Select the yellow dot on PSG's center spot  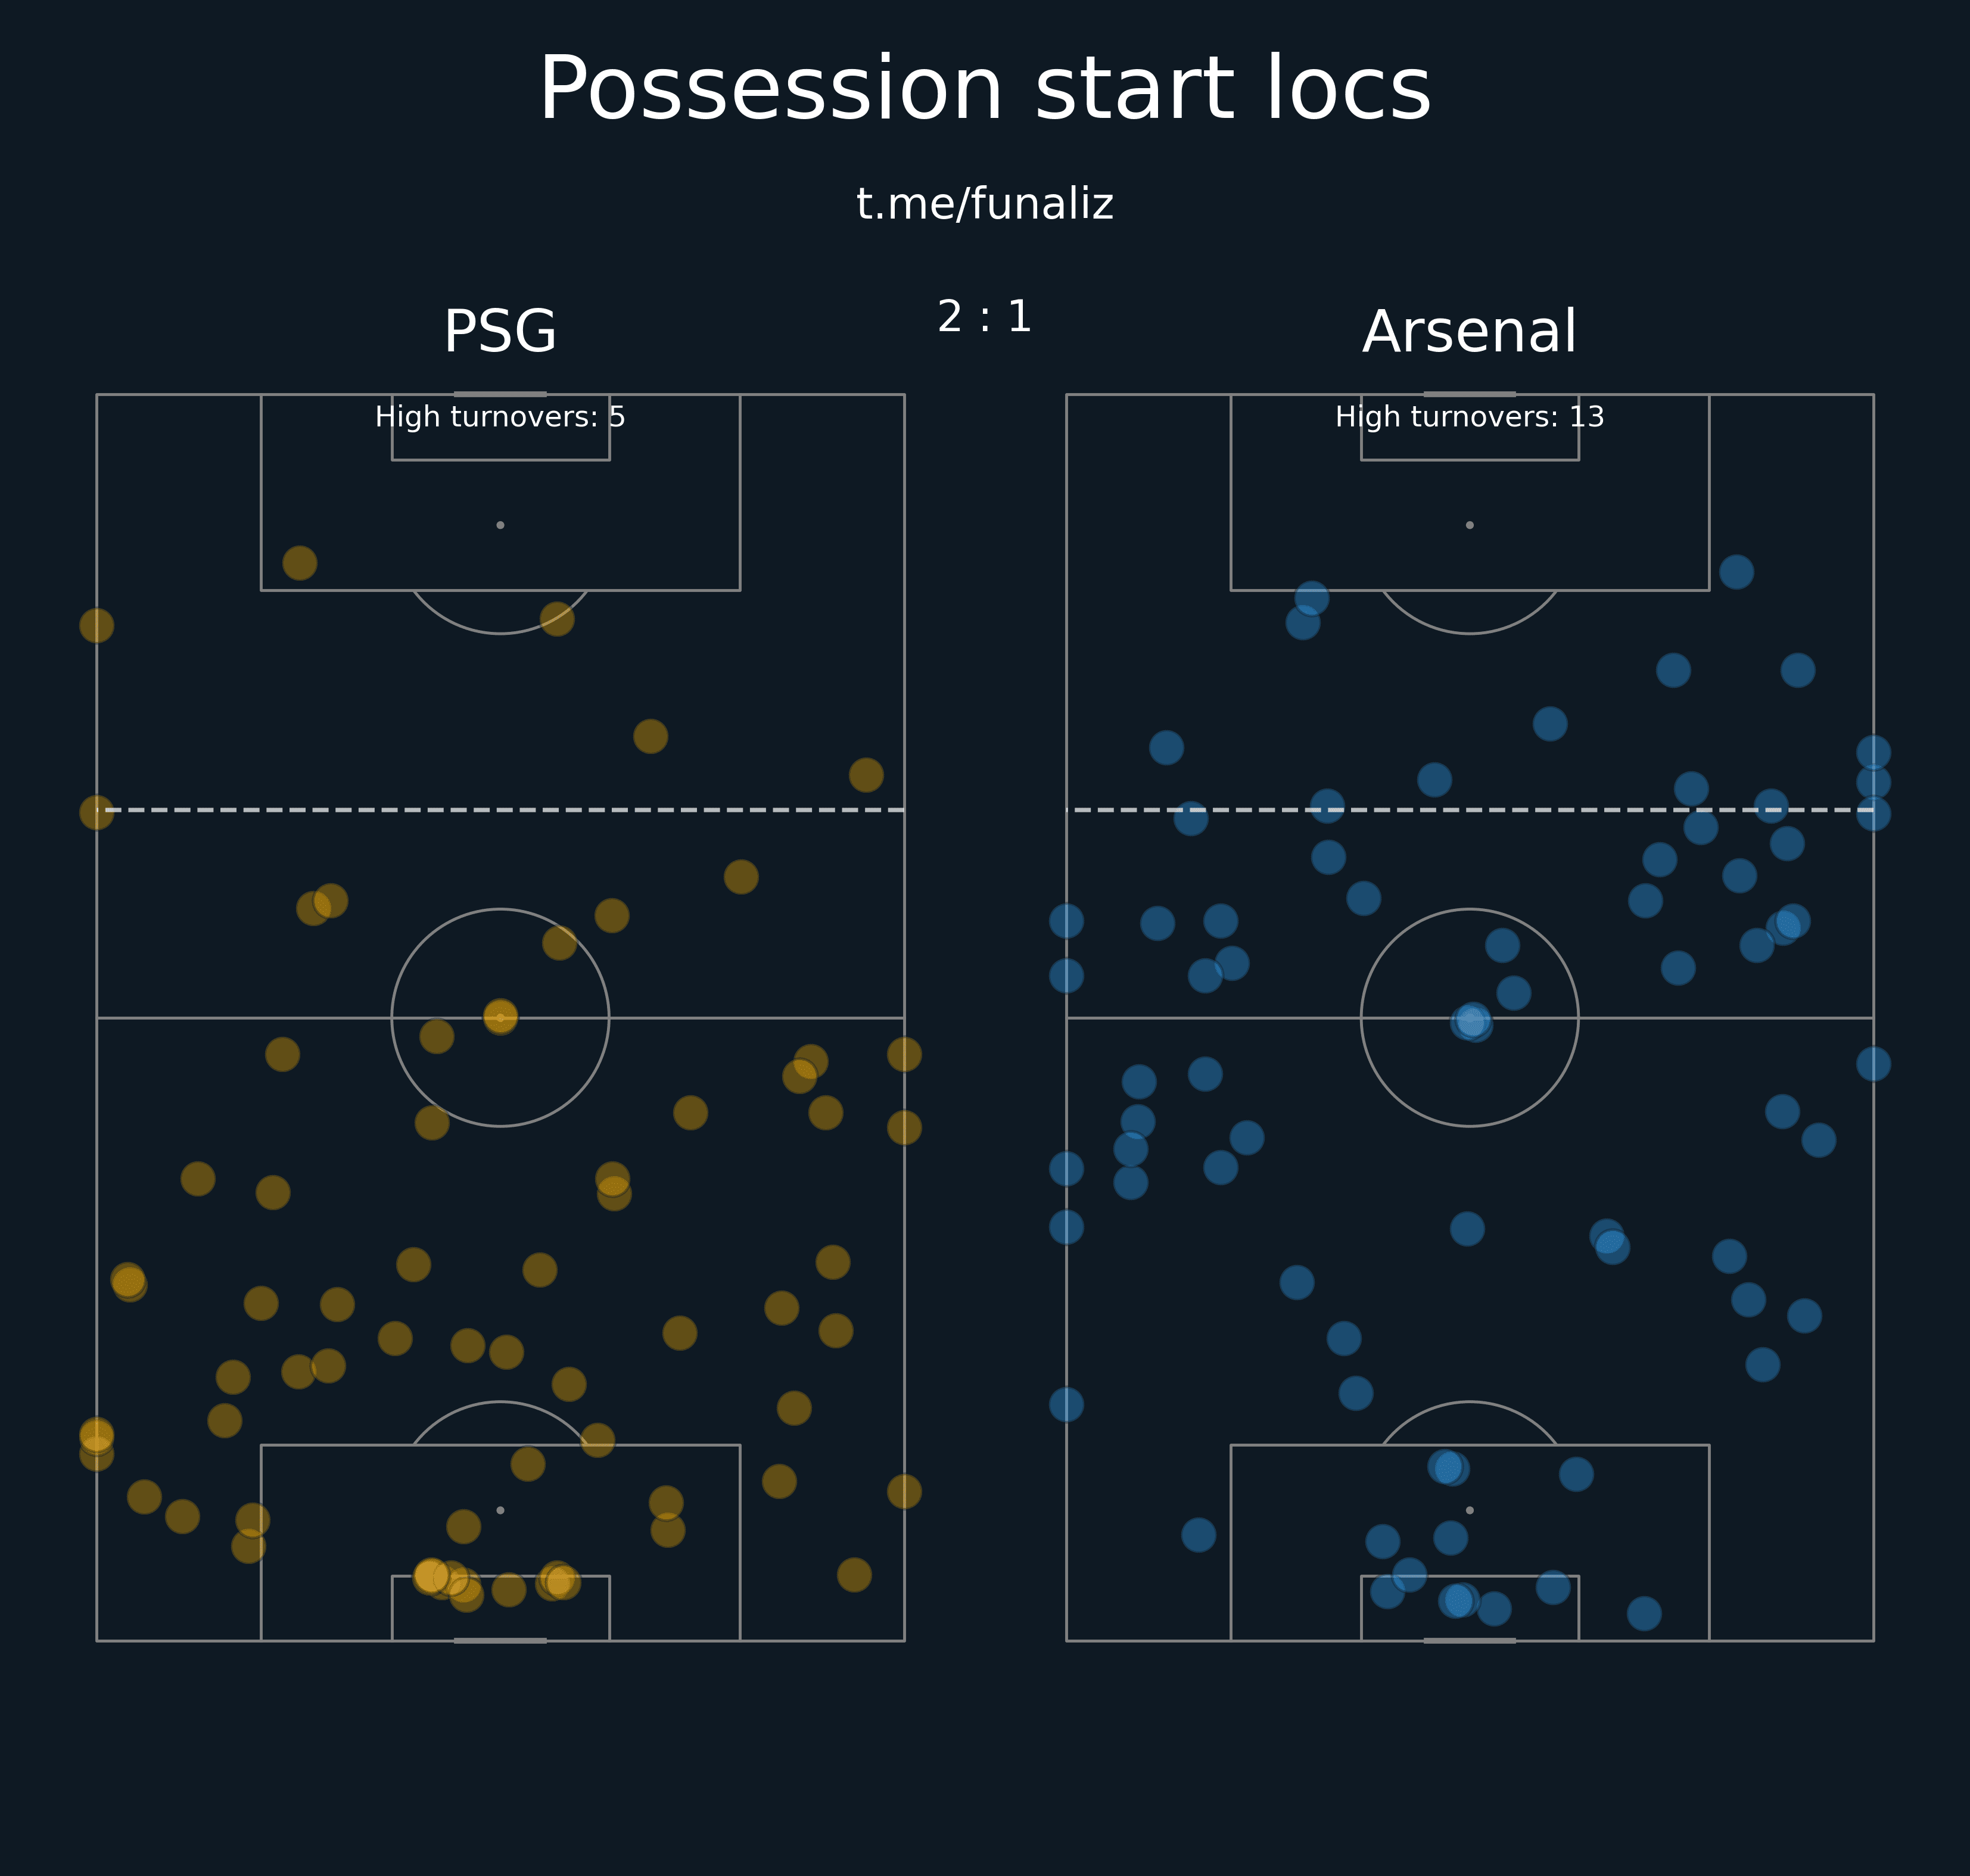tap(500, 1017)
